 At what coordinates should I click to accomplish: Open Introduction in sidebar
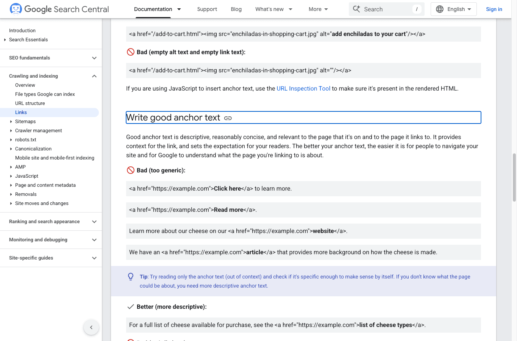point(22,31)
